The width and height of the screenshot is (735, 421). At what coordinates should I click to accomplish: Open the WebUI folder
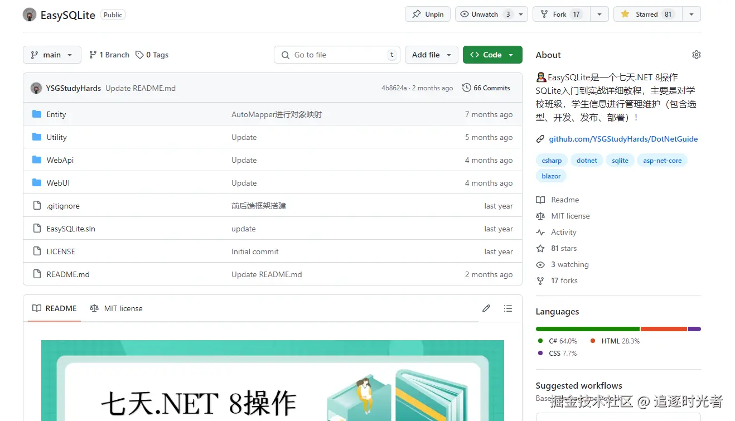click(x=58, y=183)
